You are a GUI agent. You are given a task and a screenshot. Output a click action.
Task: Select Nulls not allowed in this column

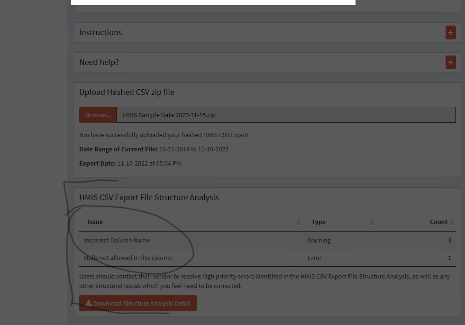[128, 258]
